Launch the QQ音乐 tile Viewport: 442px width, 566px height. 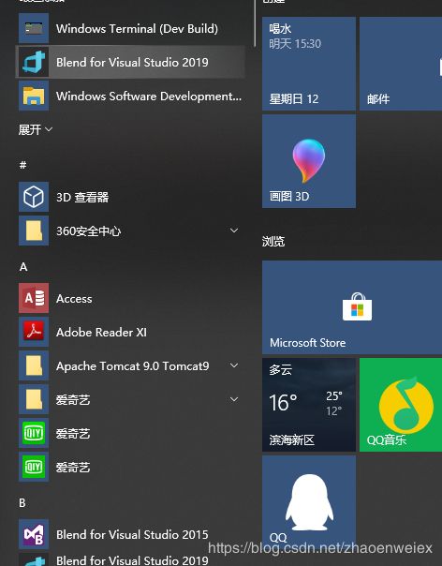401,405
